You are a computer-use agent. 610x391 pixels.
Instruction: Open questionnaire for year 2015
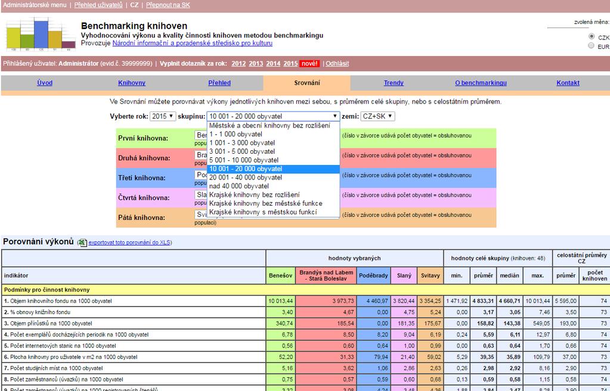click(x=290, y=64)
